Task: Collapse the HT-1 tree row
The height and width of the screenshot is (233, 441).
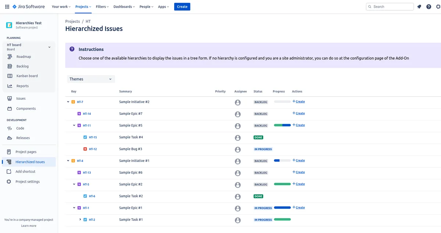Action: pyautogui.click(x=74, y=208)
